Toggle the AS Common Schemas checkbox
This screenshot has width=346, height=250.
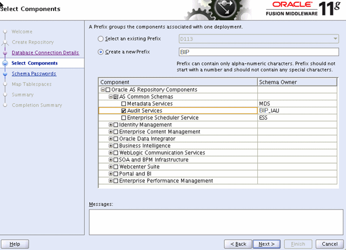[116, 97]
